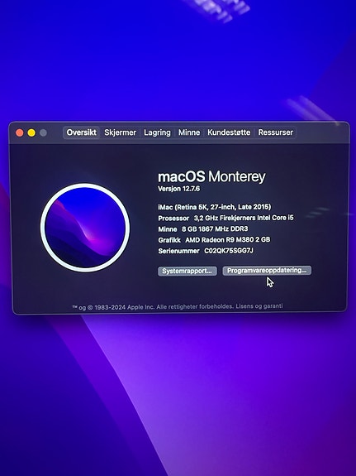Image resolution: width=356 pixels, height=476 pixels.
Task: Click the Minne 8 GB DDR3 line
Action: [202, 228]
